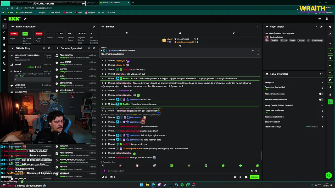Filter the Denetim Eylemleri list
335x188 pixels.
89,48
